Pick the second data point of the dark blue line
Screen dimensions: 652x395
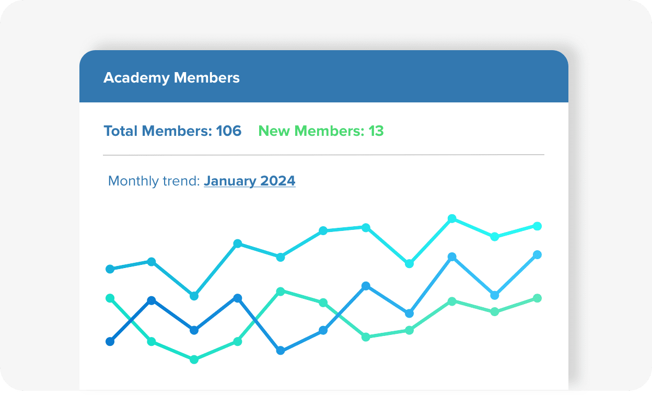(x=152, y=300)
